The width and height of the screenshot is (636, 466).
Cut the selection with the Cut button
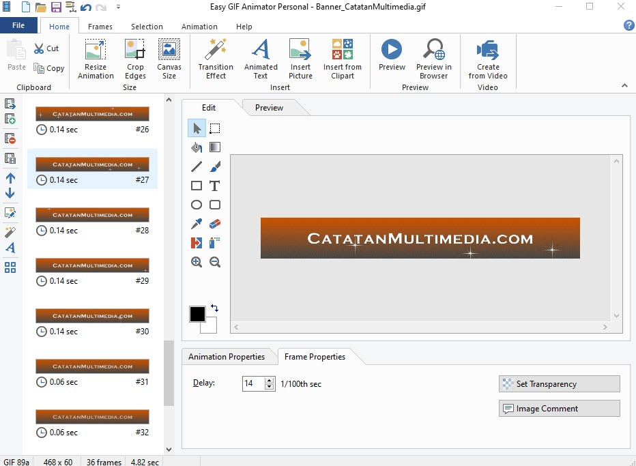(46, 48)
